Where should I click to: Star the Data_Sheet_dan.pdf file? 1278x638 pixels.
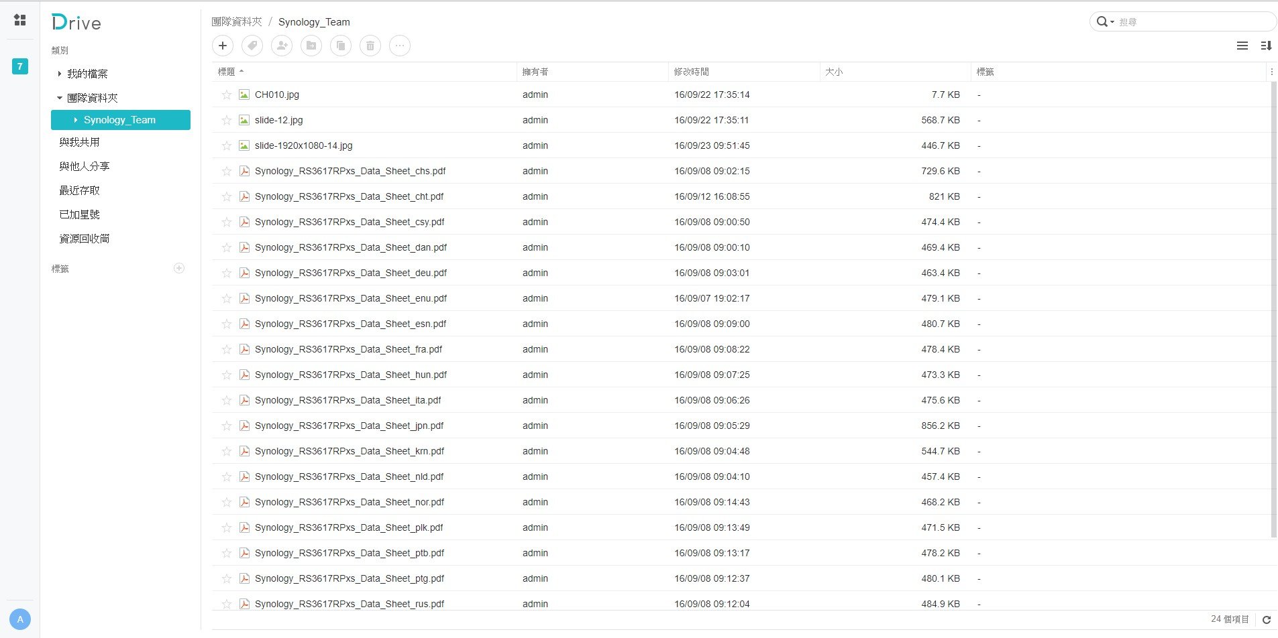227,247
